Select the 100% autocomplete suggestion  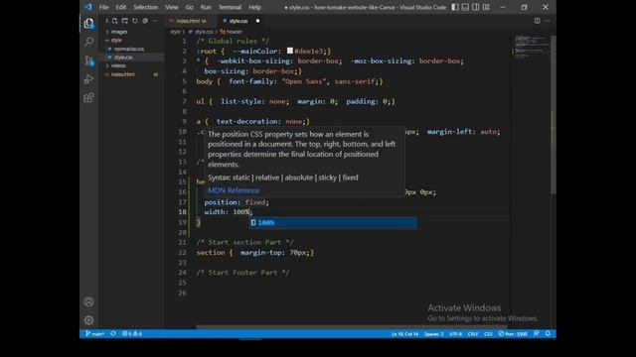pos(333,222)
